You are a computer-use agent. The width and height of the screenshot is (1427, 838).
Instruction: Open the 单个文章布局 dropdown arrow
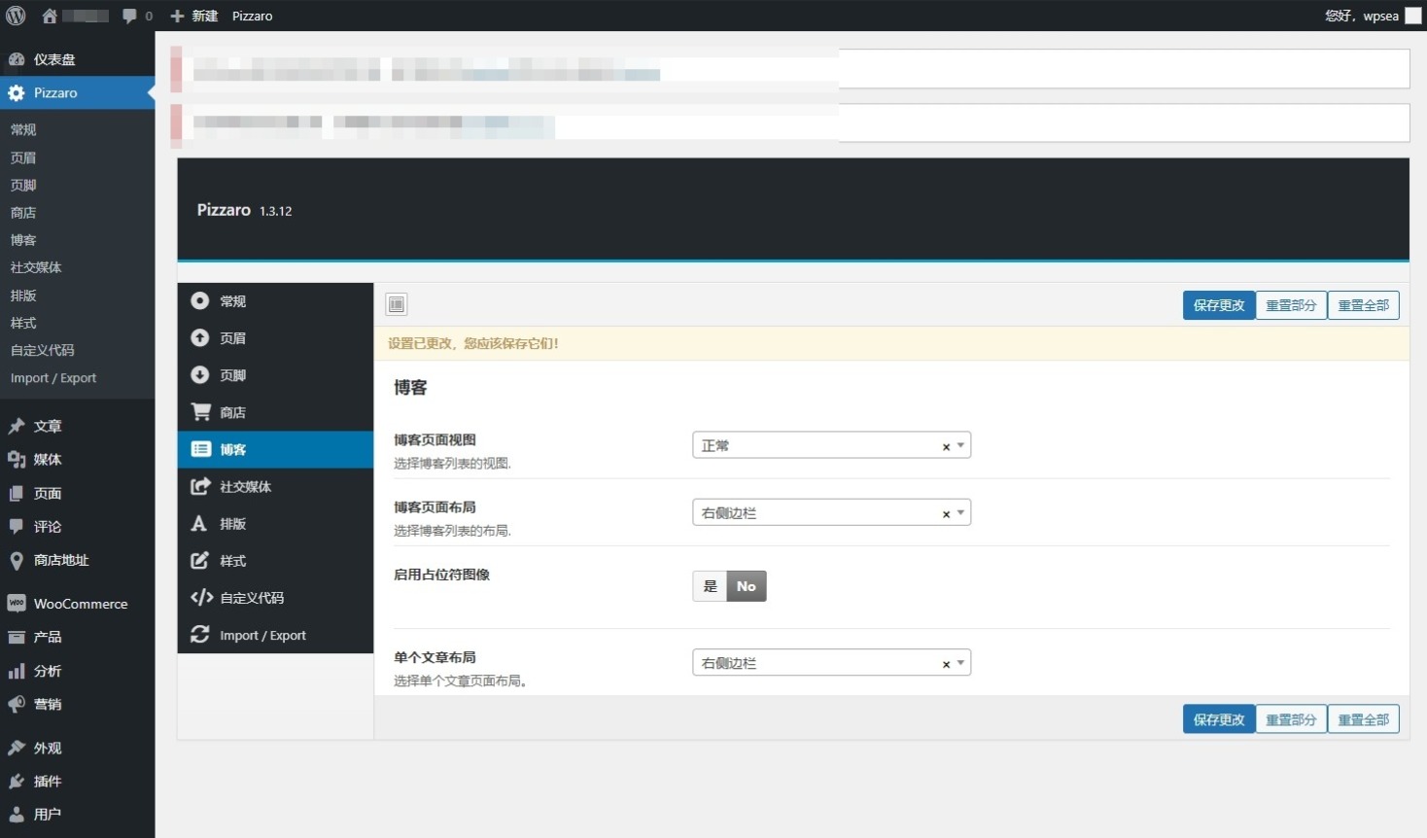click(x=960, y=663)
